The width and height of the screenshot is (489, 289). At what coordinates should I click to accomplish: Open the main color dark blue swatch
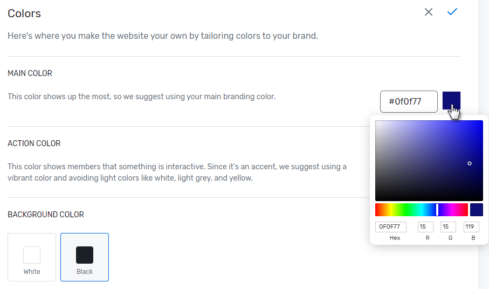click(451, 101)
